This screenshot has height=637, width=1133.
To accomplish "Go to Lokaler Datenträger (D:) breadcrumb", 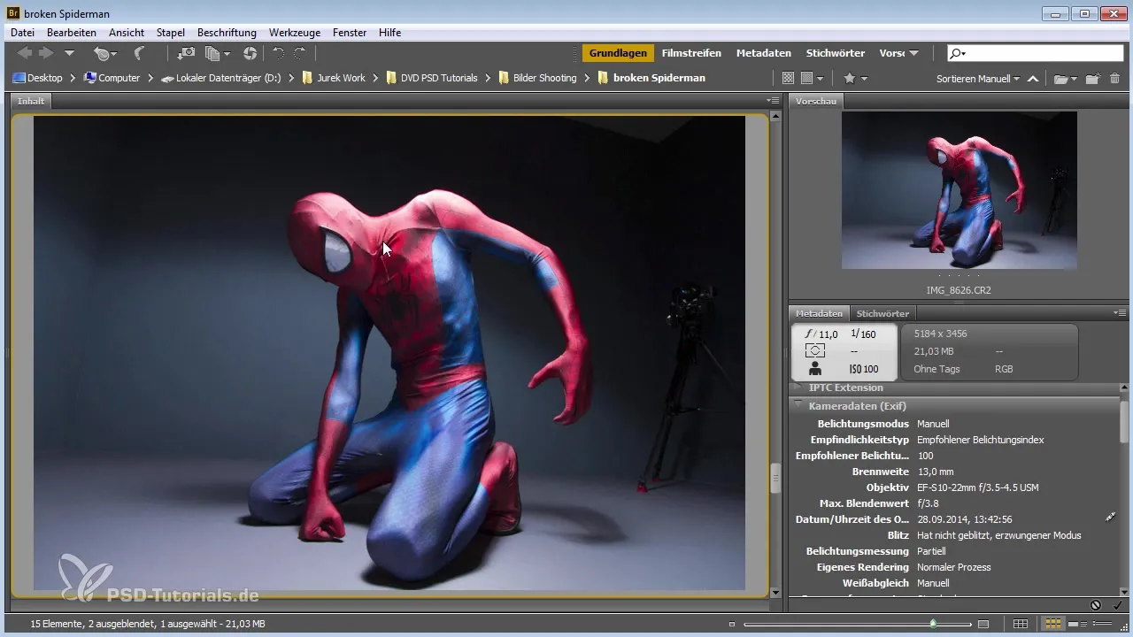I will (220, 78).
